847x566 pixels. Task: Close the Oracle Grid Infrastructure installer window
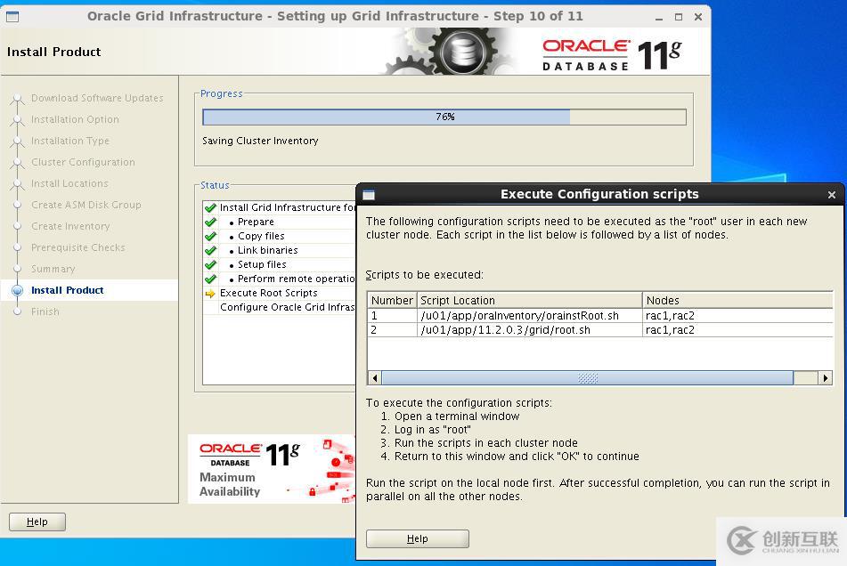pyautogui.click(x=698, y=17)
